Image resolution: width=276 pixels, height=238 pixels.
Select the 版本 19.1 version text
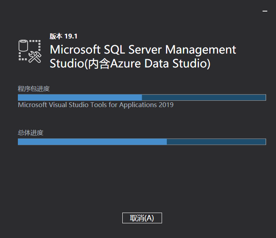(x=64, y=36)
